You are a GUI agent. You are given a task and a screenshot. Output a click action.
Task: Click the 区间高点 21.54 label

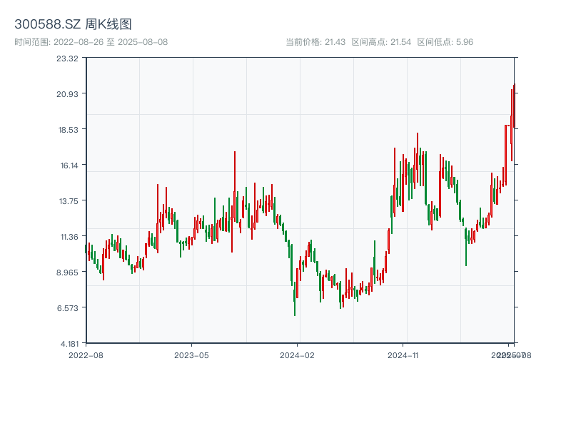381,42
